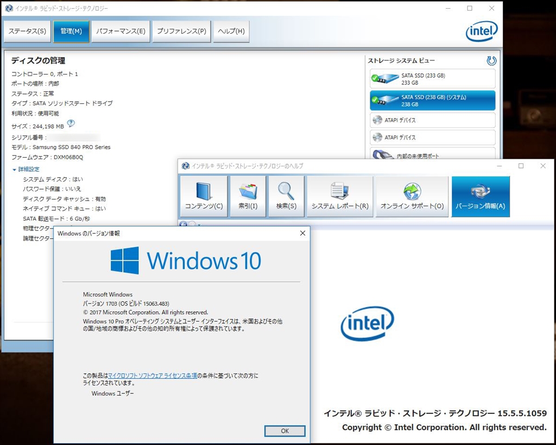
Task: Open the マイクロソフト ソフトウェア ライセンス条項 link
Action: [153, 375]
